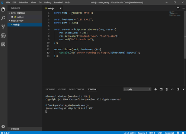Image resolution: width=186 pixels, height=134 pixels.
Task: Open the Edit menu
Action: point(14,3)
